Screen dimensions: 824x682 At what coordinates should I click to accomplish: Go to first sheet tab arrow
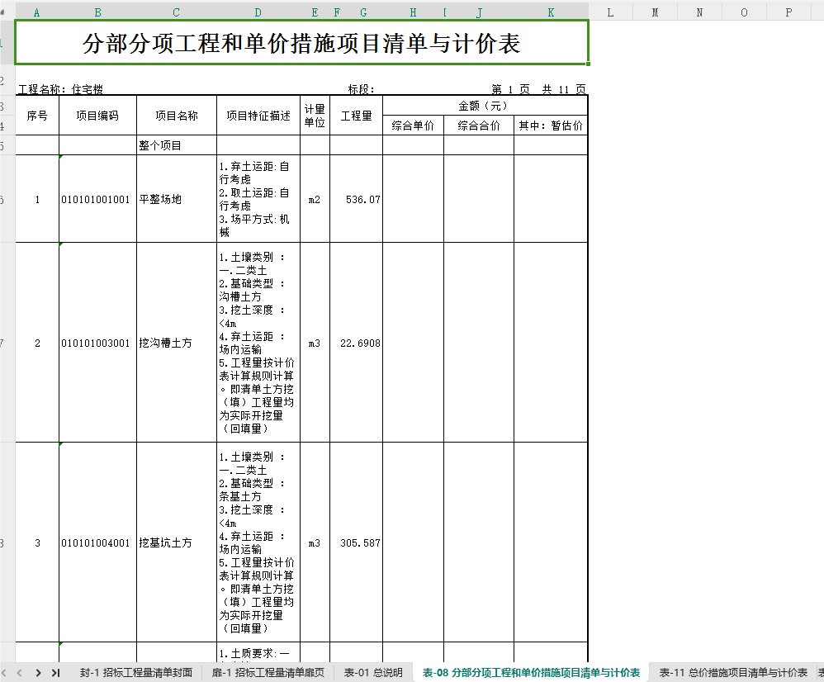[3, 673]
